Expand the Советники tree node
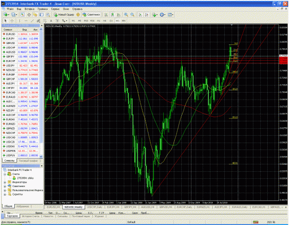Screen dimensions: 289x225 pos(5,186)
